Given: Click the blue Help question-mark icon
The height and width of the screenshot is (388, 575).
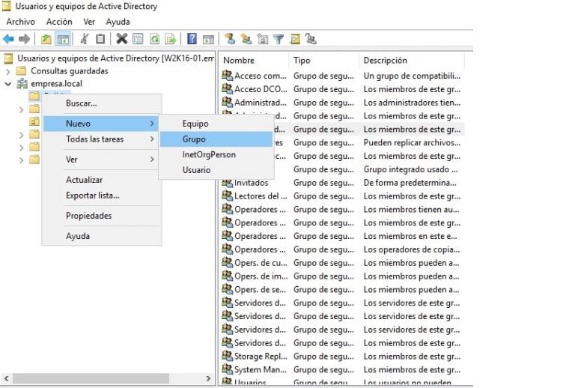Looking at the screenshot, I should tap(192, 38).
